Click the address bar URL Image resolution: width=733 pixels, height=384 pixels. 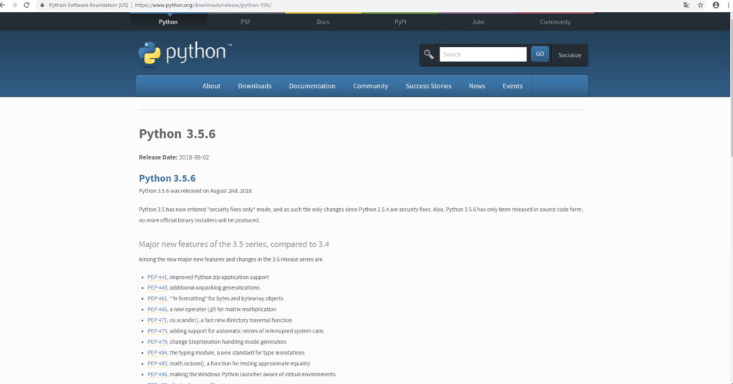203,5
